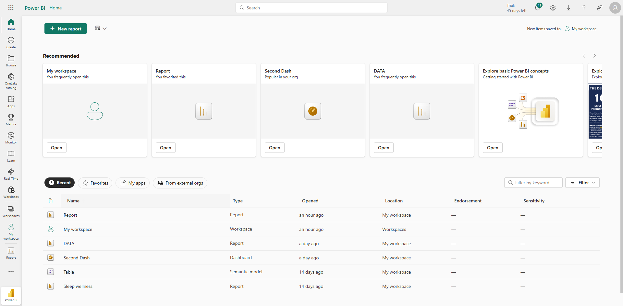This screenshot has height=306, width=623.
Task: Open OneLake catalog in sidebar
Action: point(11,81)
